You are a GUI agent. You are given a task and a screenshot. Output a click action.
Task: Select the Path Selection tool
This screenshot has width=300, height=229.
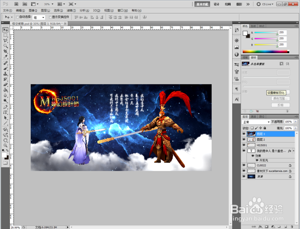[x=5, y=118]
